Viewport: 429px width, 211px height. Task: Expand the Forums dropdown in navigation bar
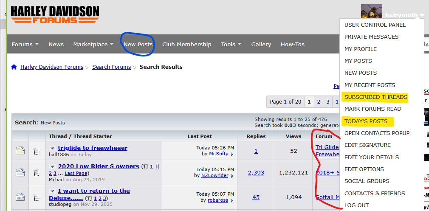coord(25,44)
